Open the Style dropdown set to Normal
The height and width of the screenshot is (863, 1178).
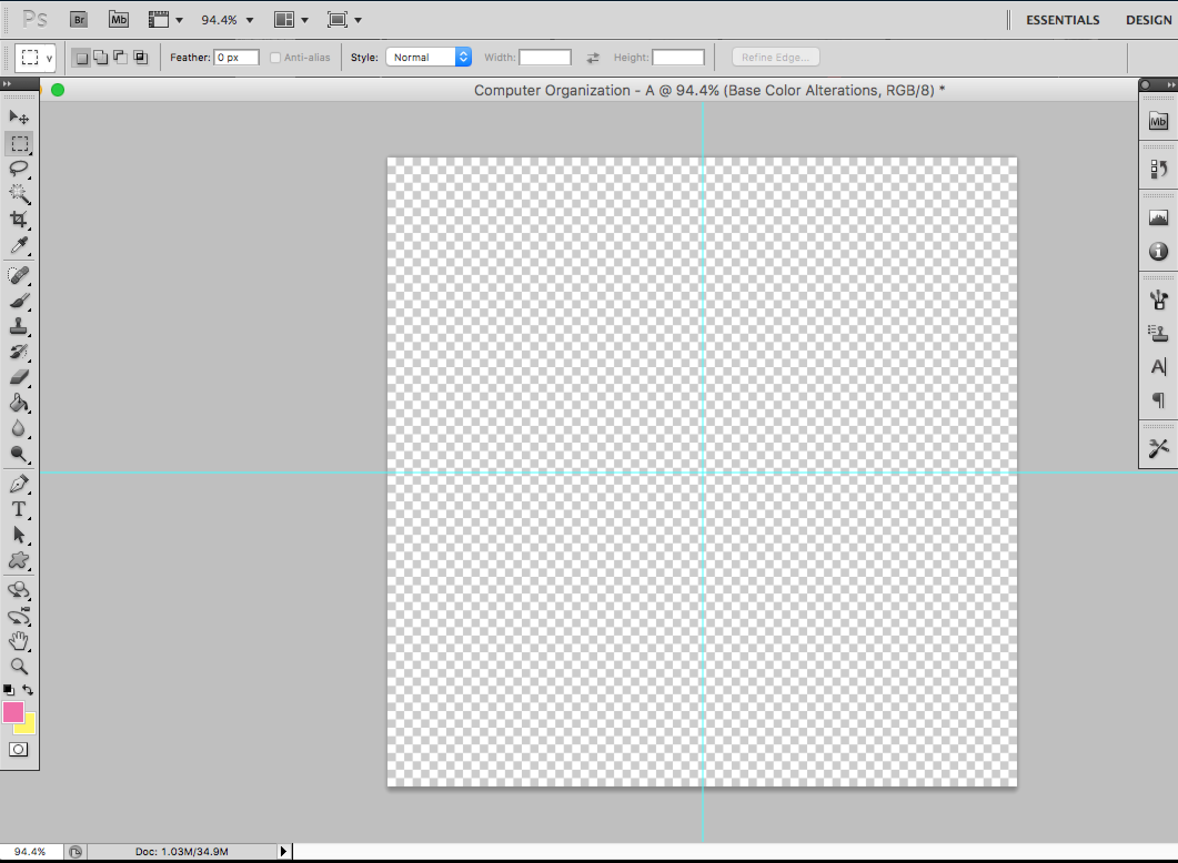point(429,57)
